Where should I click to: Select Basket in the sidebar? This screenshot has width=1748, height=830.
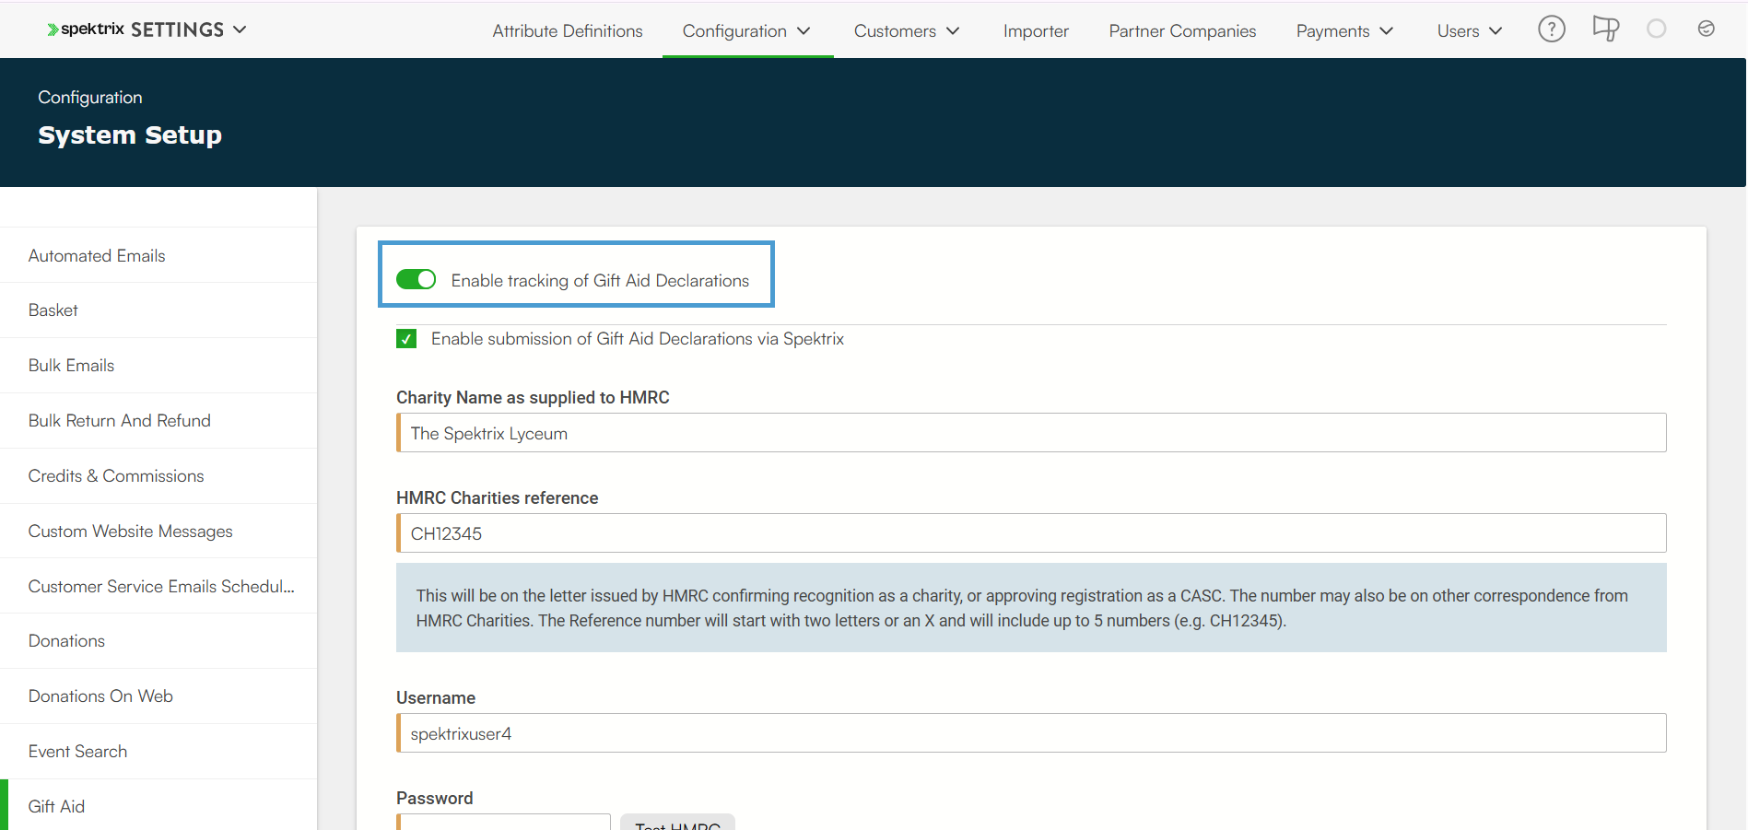pos(158,310)
